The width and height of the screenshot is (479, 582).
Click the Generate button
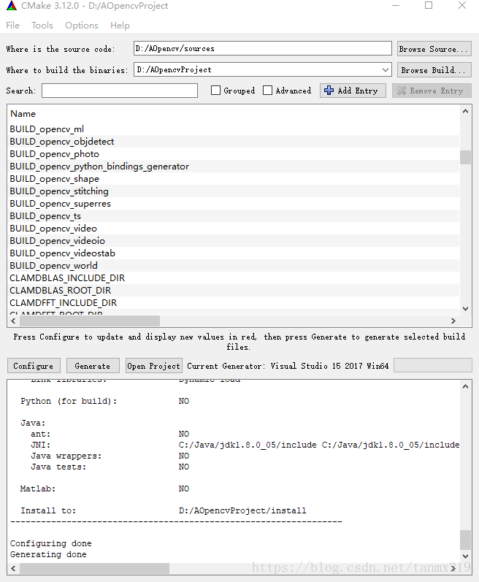pos(93,366)
